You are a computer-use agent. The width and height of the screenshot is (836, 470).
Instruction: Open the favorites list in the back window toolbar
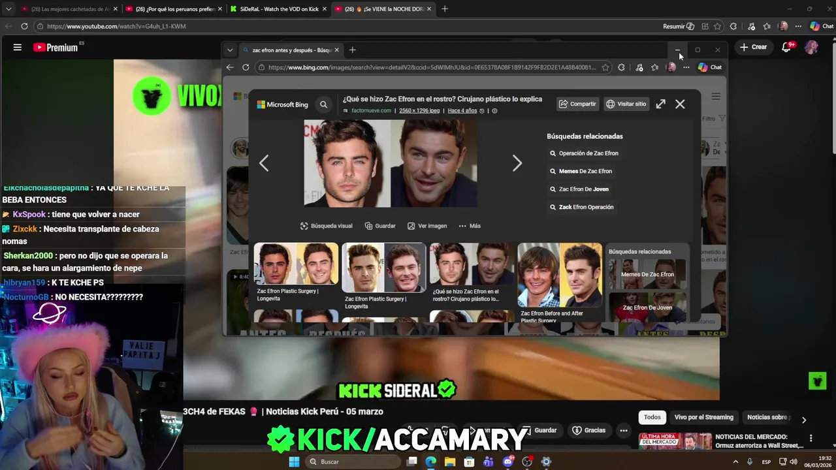[x=767, y=26]
